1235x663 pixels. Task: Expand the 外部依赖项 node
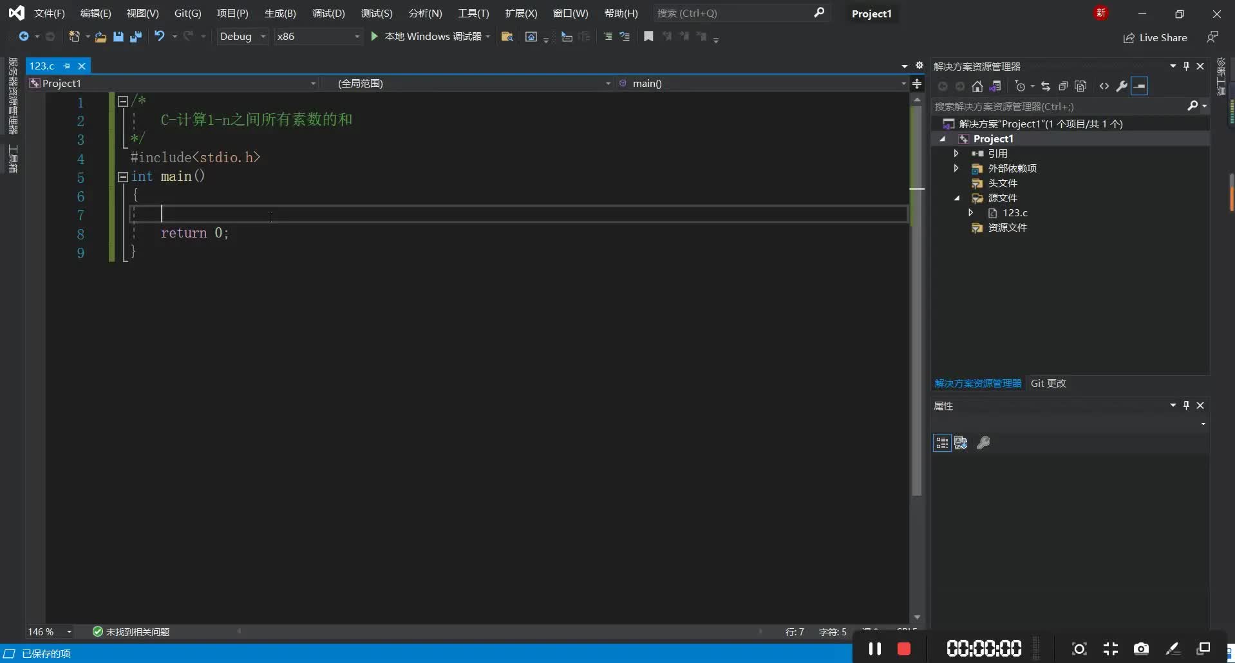click(956, 168)
